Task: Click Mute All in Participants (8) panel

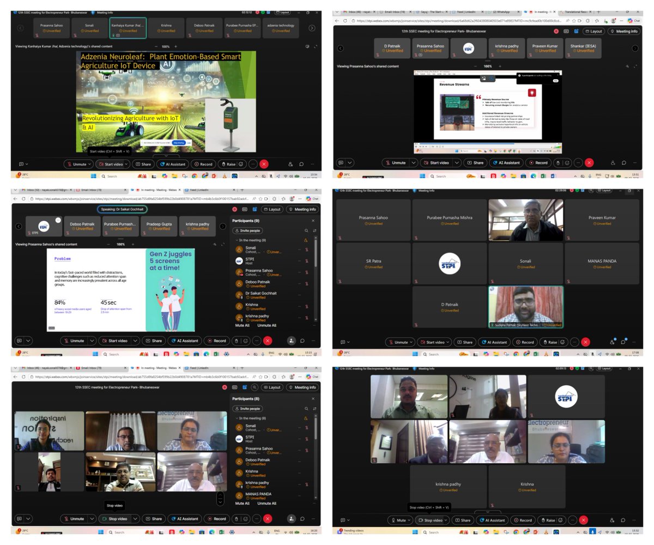Action: pos(243,503)
